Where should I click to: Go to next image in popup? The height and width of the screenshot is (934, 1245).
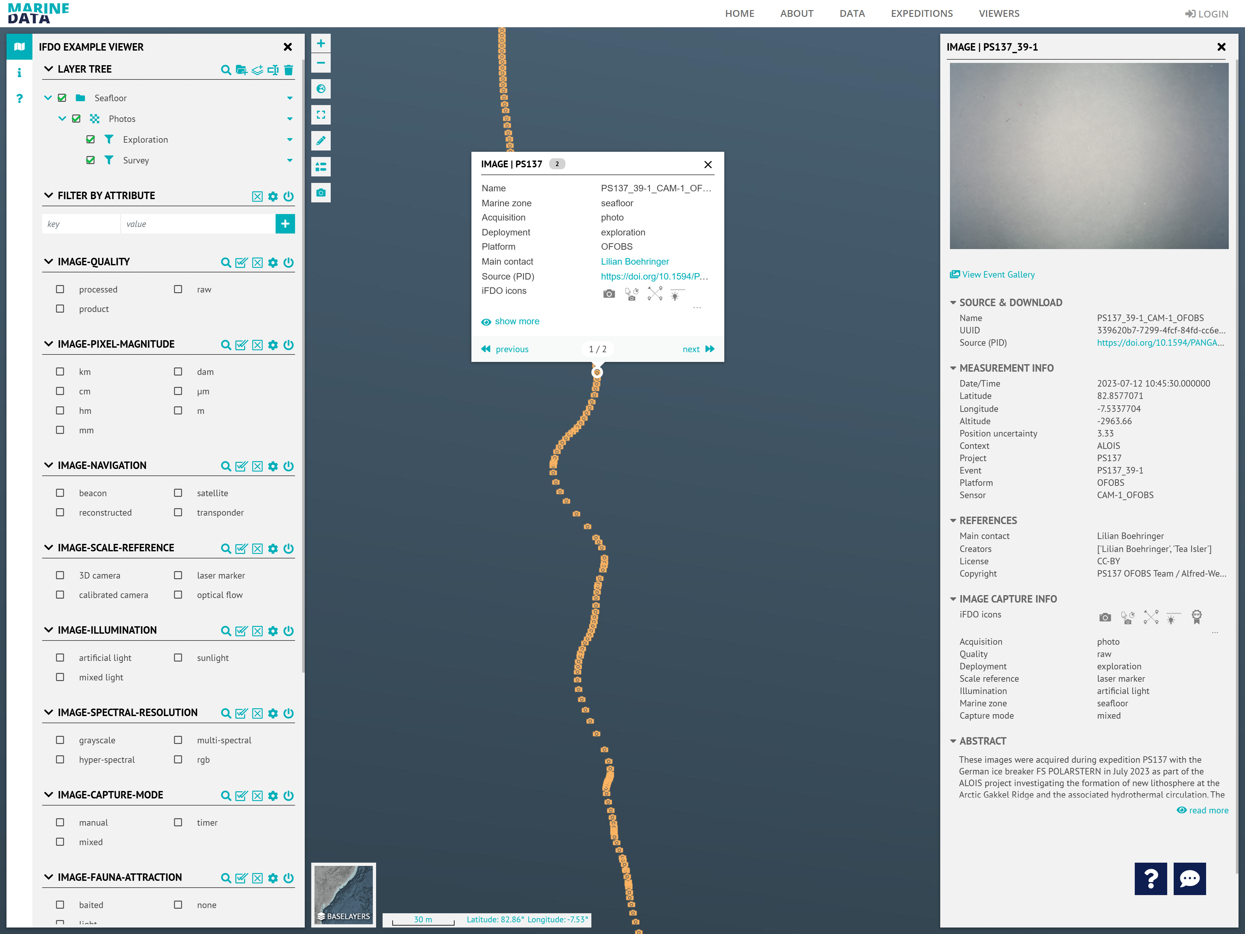[698, 349]
